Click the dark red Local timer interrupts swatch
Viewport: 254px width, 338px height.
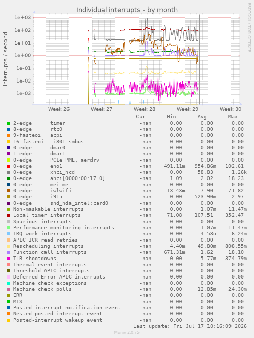pos(9,215)
